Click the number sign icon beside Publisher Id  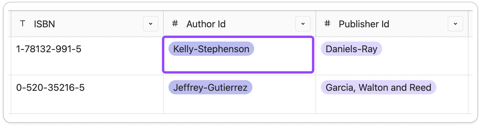[327, 23]
